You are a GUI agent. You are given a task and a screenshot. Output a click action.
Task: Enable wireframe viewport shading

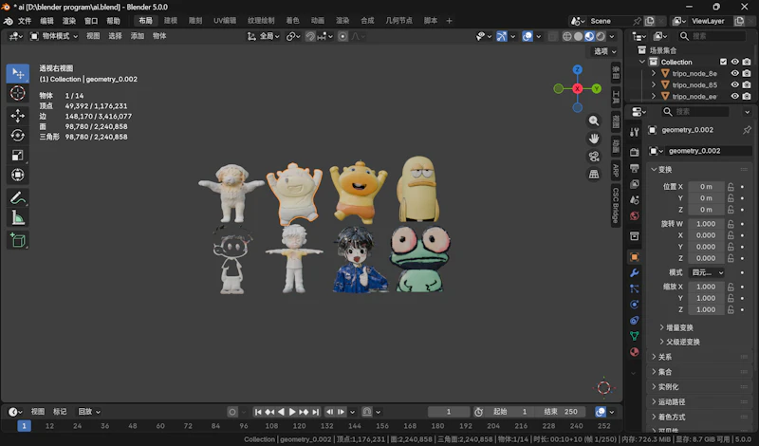click(x=566, y=36)
